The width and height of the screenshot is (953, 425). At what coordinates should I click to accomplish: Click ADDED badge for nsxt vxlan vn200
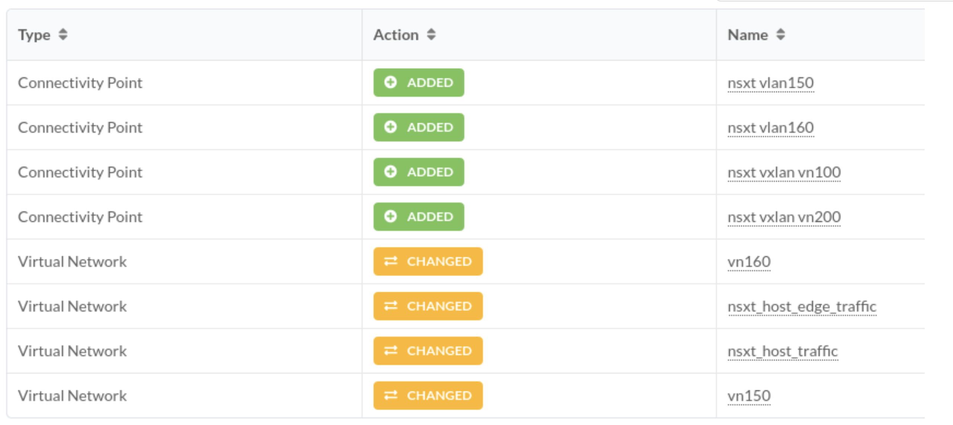tap(418, 217)
